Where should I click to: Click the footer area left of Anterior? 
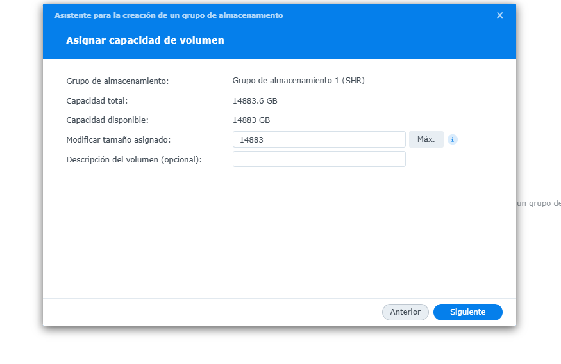[x=212, y=312]
